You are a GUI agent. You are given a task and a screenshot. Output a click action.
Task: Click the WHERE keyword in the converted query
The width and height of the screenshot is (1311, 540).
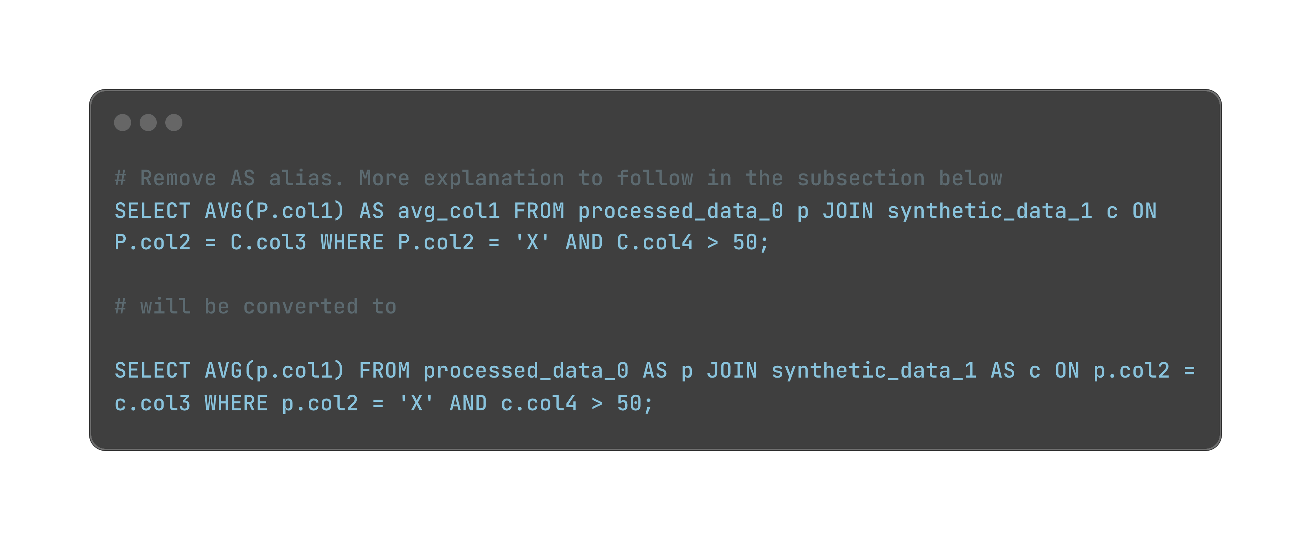236,404
